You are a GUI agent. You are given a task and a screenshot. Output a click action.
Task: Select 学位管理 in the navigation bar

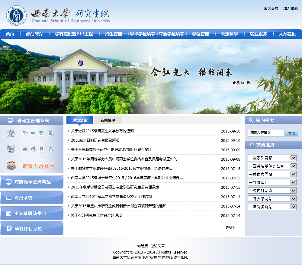tap(201, 34)
